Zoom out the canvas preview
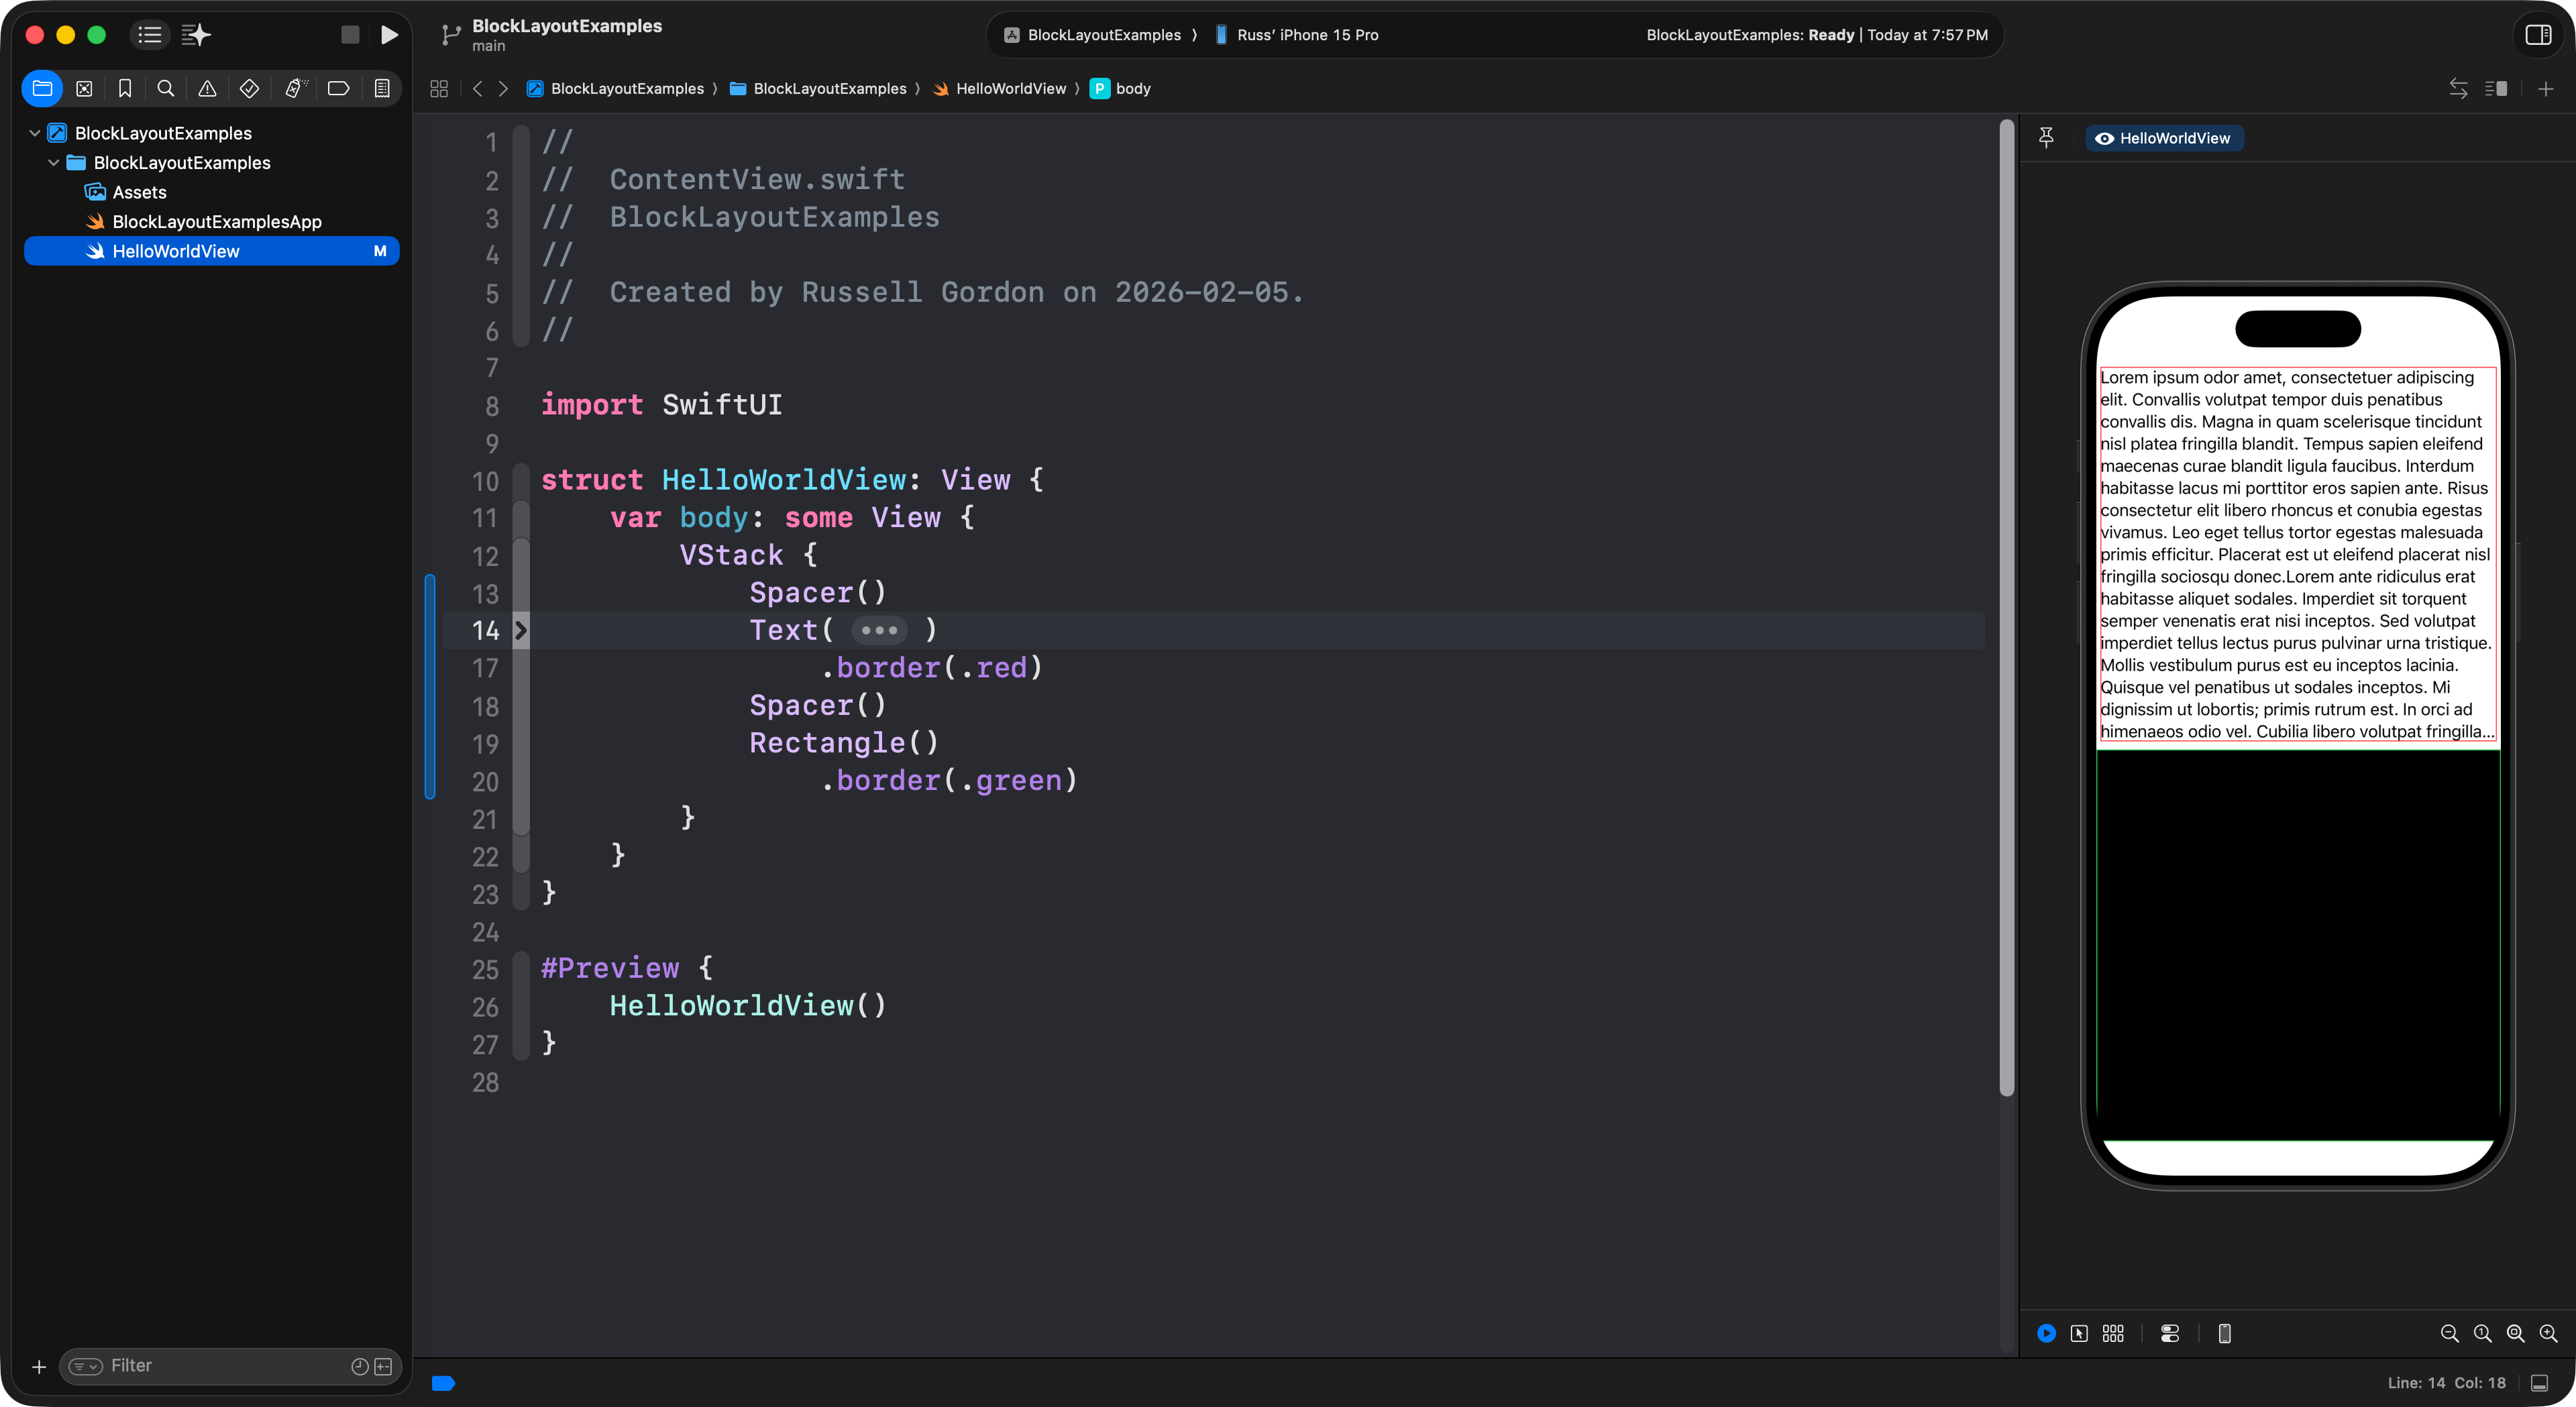2576x1407 pixels. tap(2449, 1333)
